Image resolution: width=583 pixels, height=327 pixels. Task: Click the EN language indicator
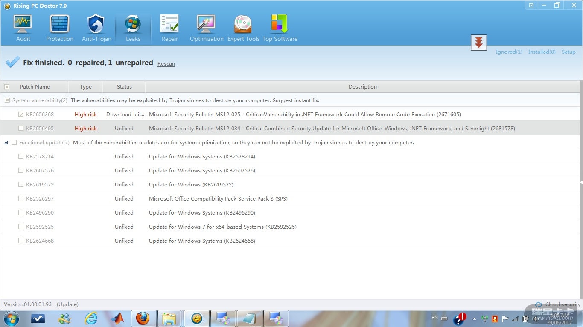pyautogui.click(x=434, y=318)
